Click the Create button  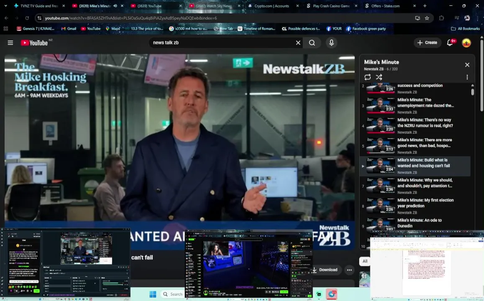pyautogui.click(x=427, y=43)
